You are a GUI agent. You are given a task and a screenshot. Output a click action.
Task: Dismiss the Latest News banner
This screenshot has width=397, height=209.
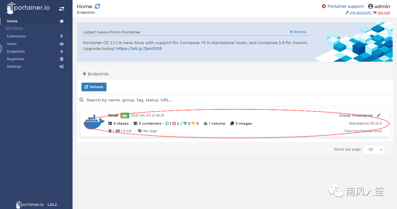tap(298, 32)
